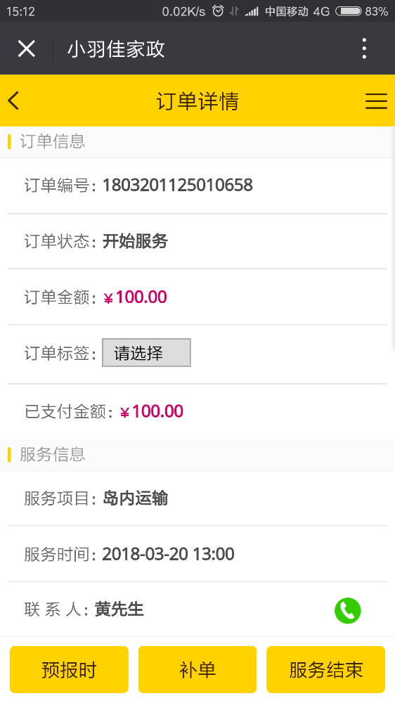Go back using the left chevron arrow
The image size is (395, 703).
13,101
